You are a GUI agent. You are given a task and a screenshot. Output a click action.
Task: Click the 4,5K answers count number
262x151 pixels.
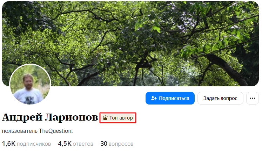pos(65,144)
